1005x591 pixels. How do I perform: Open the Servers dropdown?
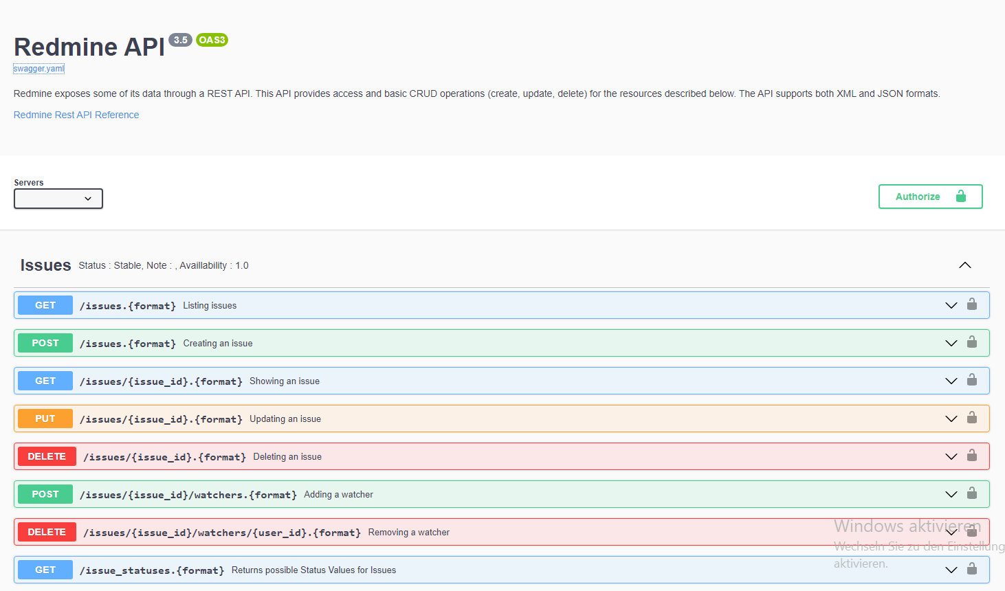coord(58,199)
